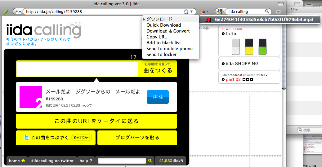Open 初めての方へ first-timer link
This screenshot has width=322, height=167.
coord(82,138)
